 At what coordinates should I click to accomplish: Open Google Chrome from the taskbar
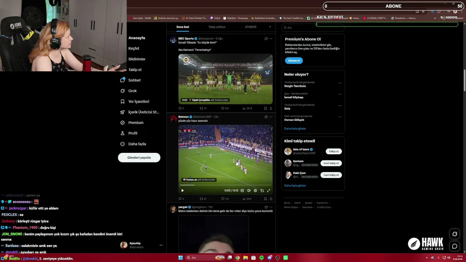237,258
